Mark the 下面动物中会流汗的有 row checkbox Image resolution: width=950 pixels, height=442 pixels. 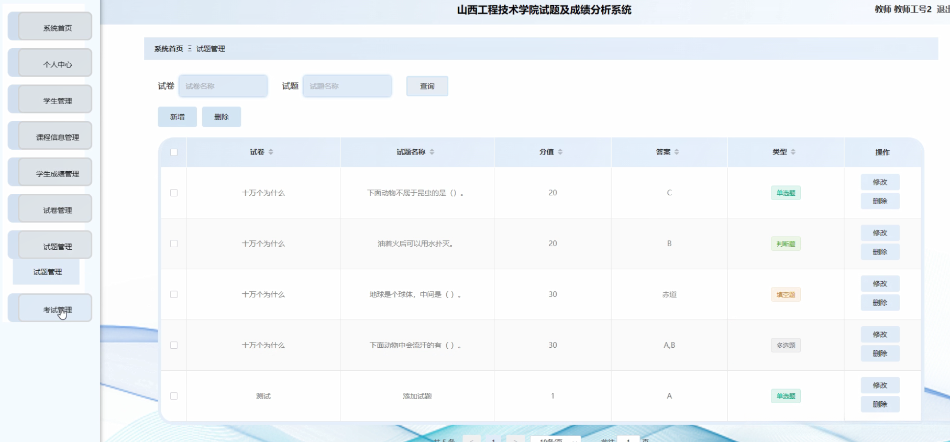tap(174, 345)
